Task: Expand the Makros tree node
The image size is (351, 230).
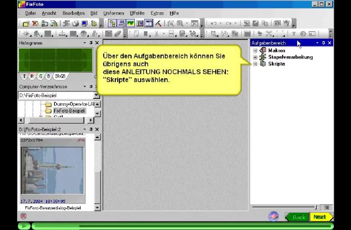Action: [x=255, y=51]
